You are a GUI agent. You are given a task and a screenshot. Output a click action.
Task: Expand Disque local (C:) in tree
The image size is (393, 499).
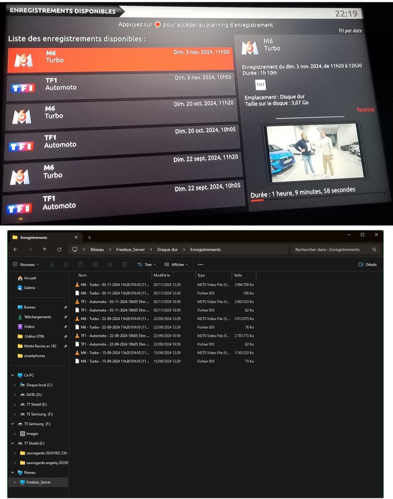click(x=14, y=385)
